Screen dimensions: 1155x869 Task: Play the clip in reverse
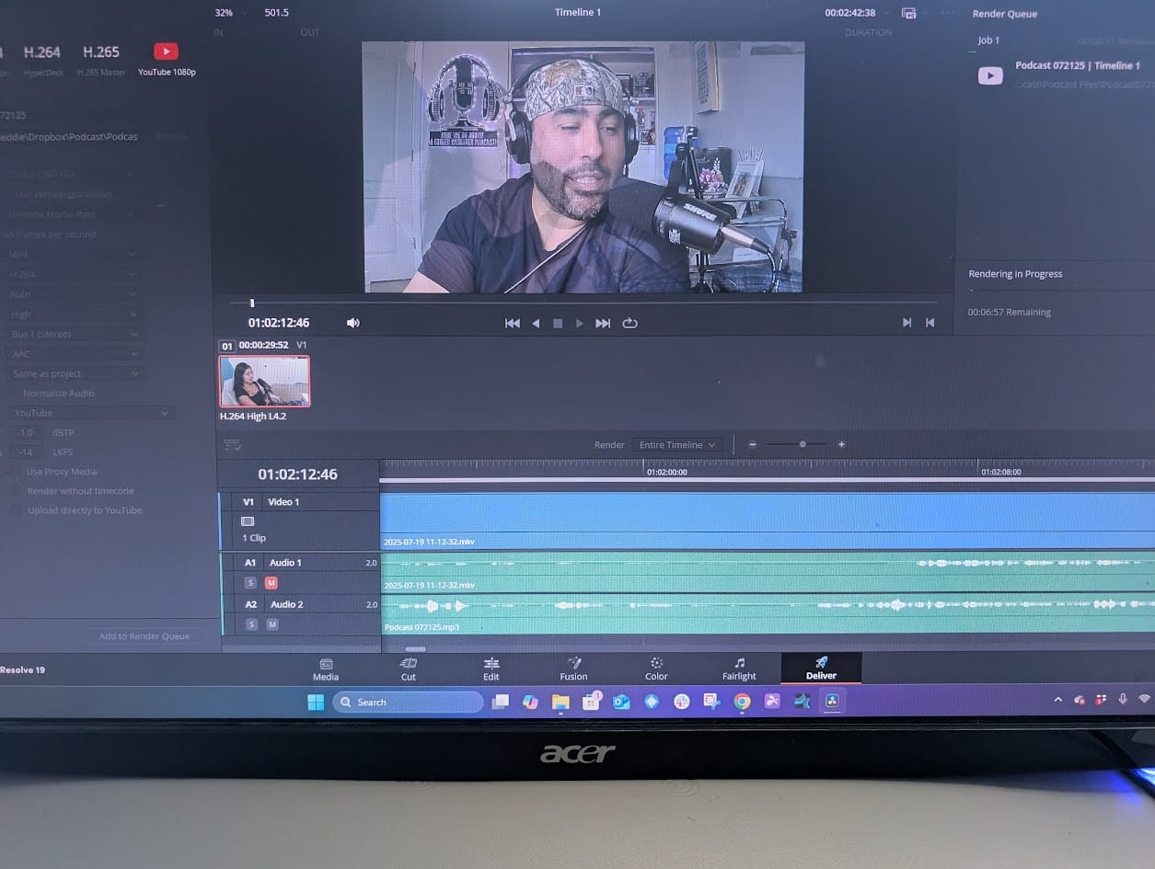(x=536, y=324)
